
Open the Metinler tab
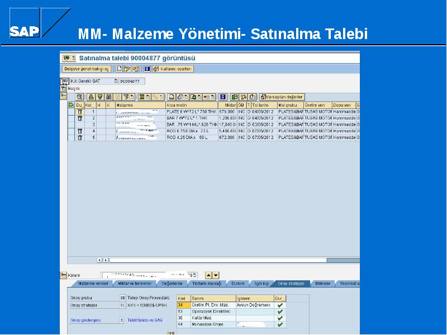click(x=323, y=284)
